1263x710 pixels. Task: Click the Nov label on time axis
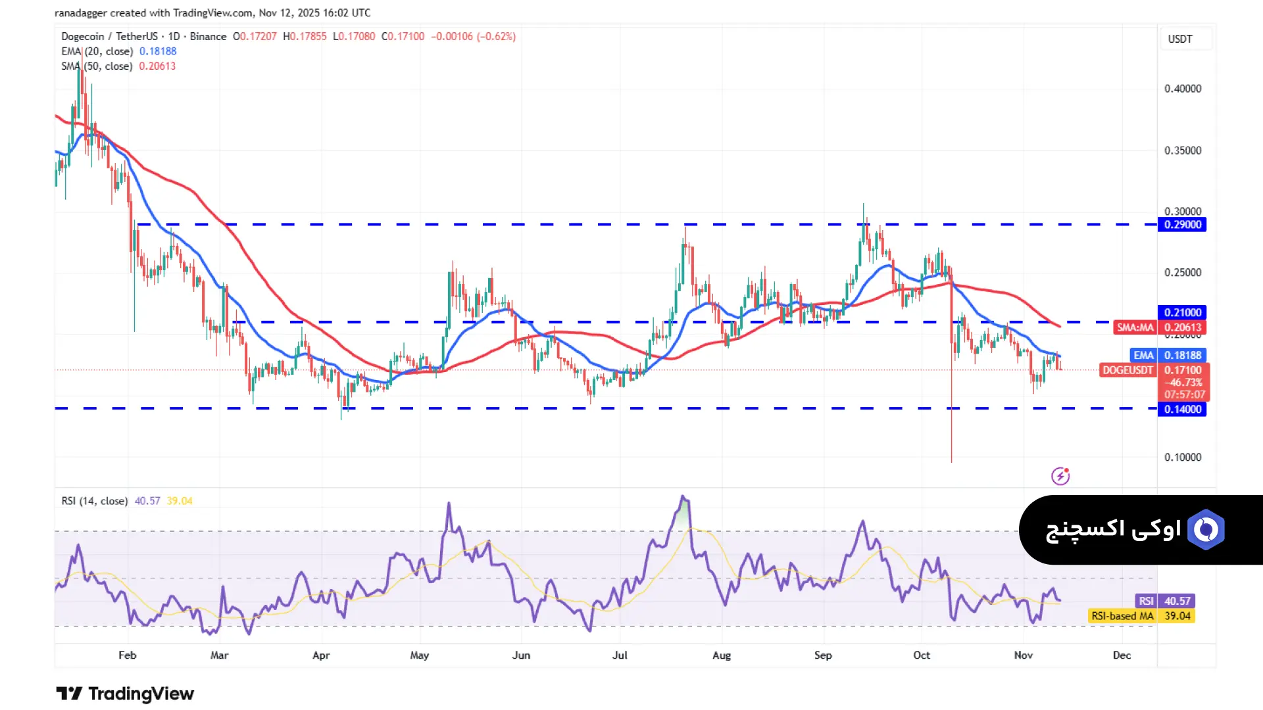pos(1023,655)
